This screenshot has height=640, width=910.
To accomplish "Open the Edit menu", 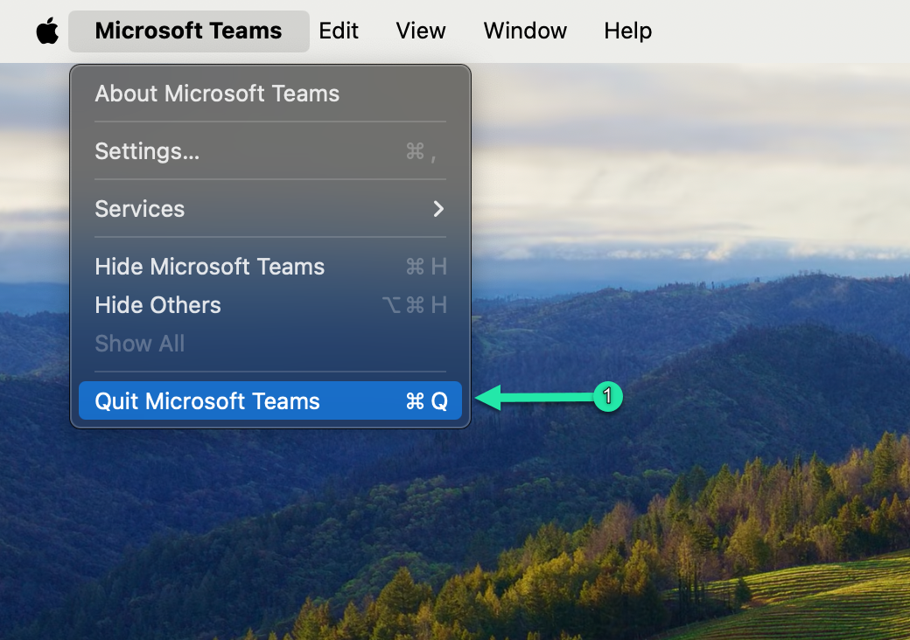I will pyautogui.click(x=339, y=31).
